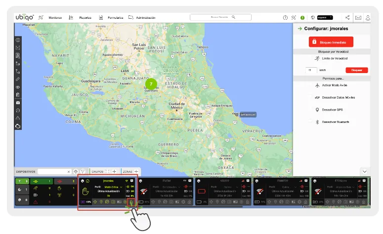Viewport: 383px width, 234px height.
Task: Click the lock icon on the FVOM card
Action: pos(189,202)
